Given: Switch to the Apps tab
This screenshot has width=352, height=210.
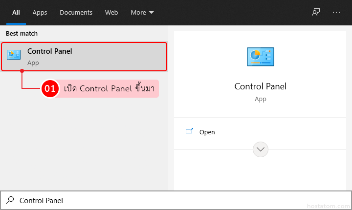Looking at the screenshot, I should (x=40, y=12).
